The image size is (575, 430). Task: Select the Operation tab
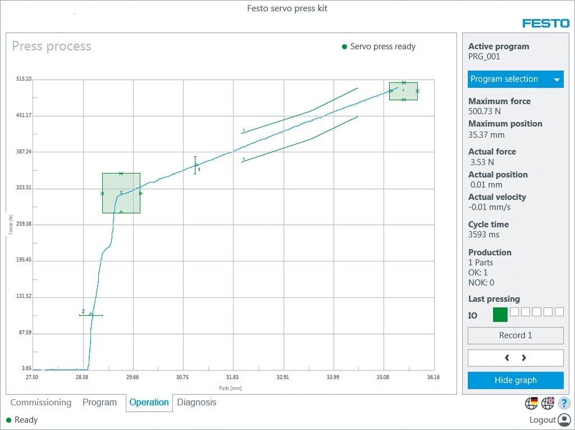149,402
